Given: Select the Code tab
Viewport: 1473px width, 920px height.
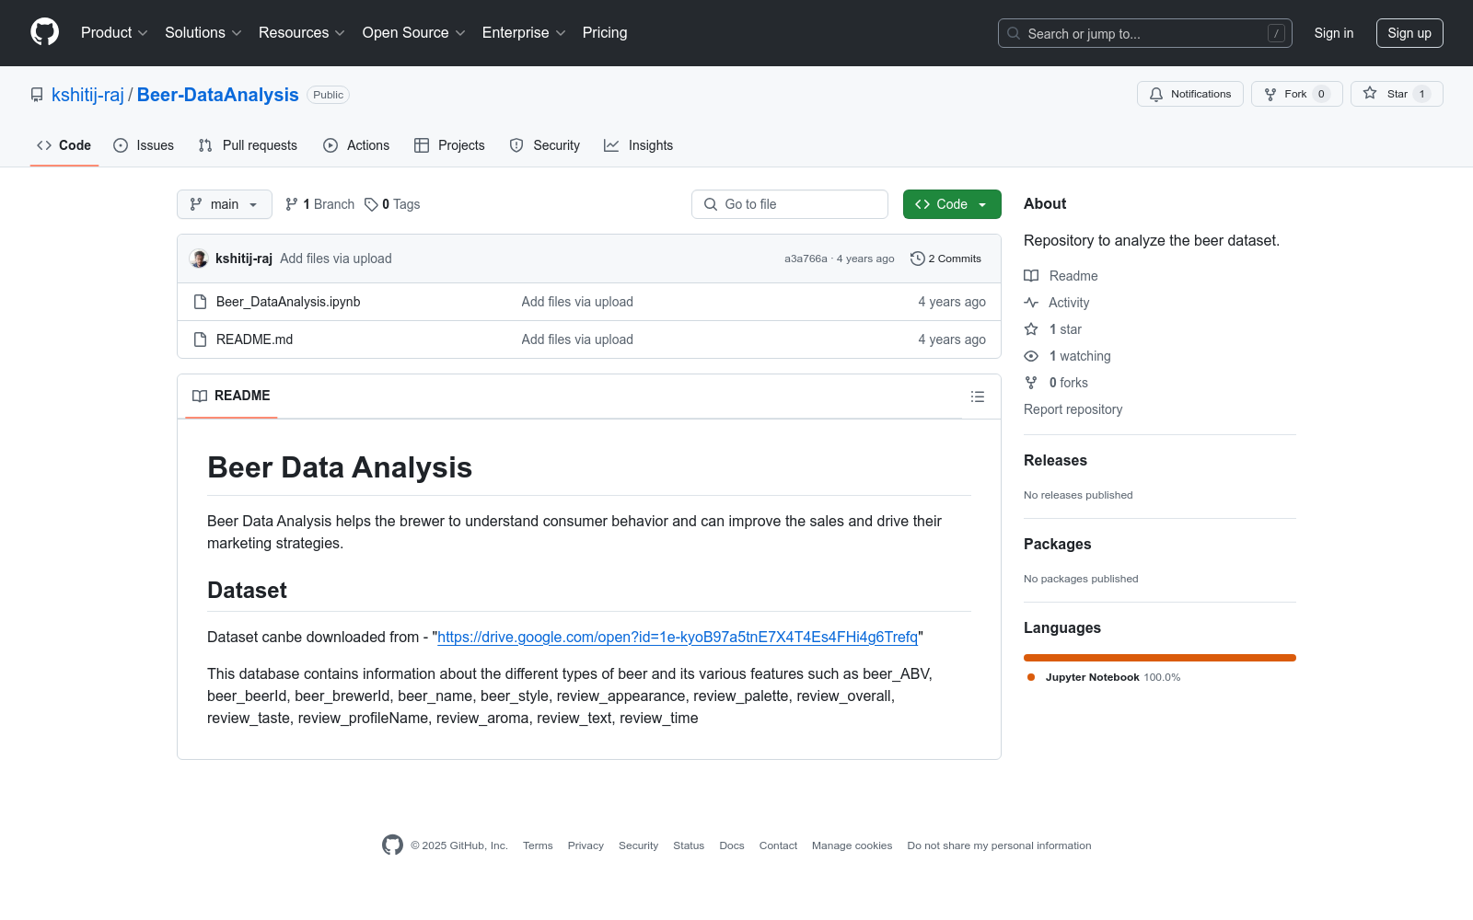Looking at the screenshot, I should (64, 145).
